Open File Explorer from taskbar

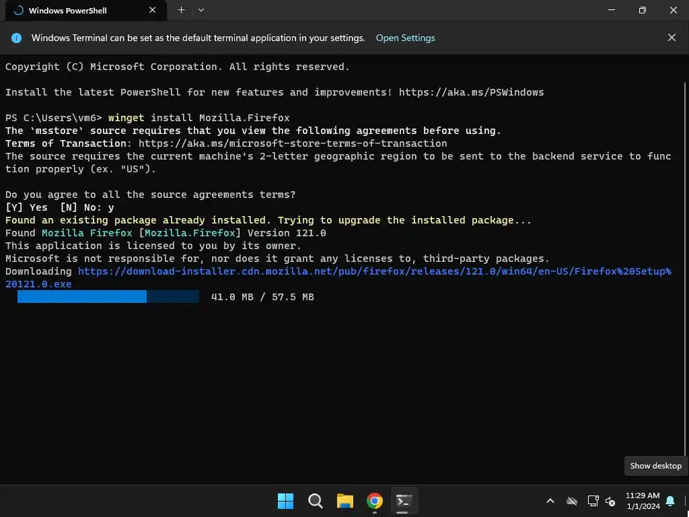pos(345,501)
